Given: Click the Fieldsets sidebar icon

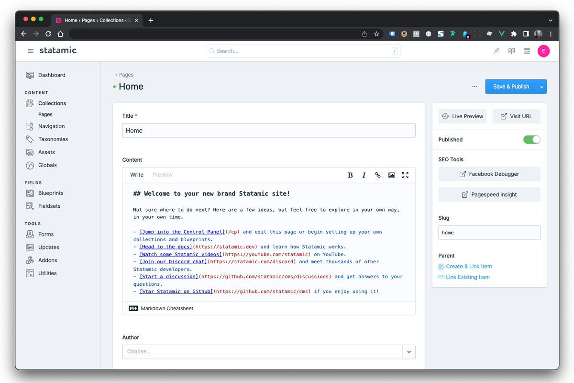Looking at the screenshot, I should tap(30, 206).
